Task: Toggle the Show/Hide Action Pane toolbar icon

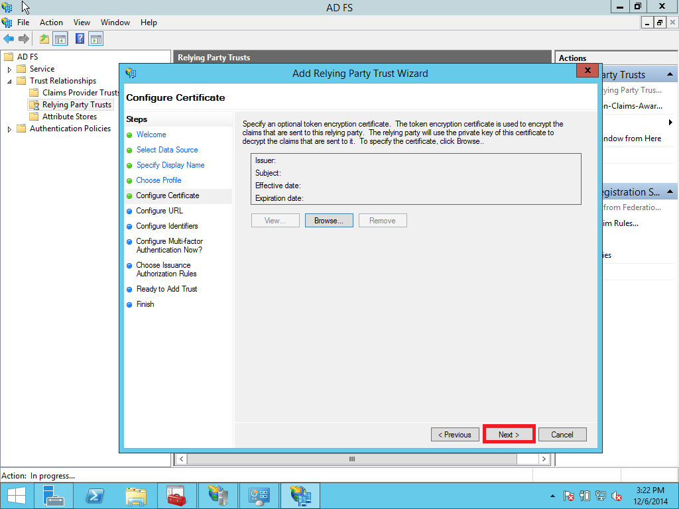Action: tap(95, 38)
